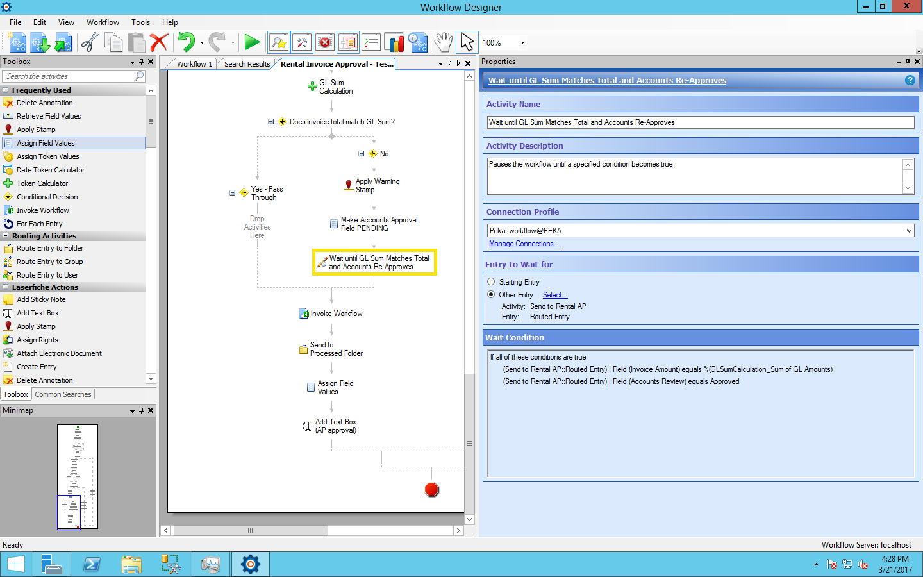Click the Select... link beside Other Entry
This screenshot has height=577, width=923.
point(554,295)
